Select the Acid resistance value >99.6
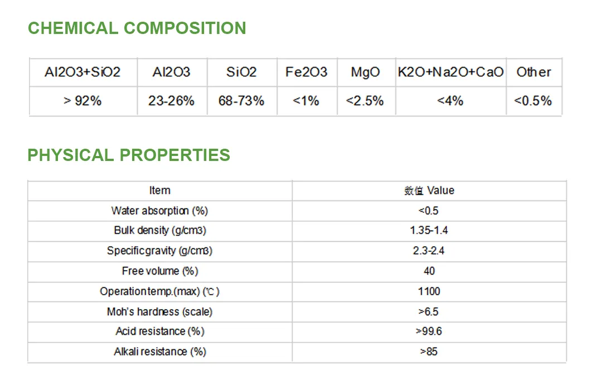This screenshot has width=591, height=381. pos(429,331)
